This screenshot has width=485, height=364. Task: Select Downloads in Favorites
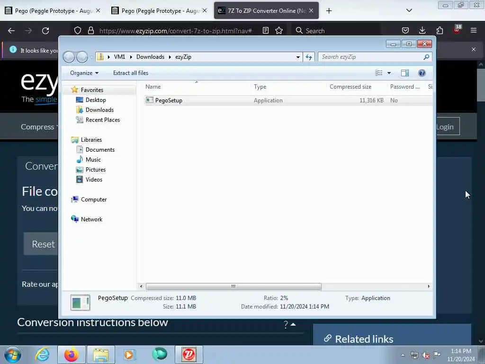click(x=99, y=110)
